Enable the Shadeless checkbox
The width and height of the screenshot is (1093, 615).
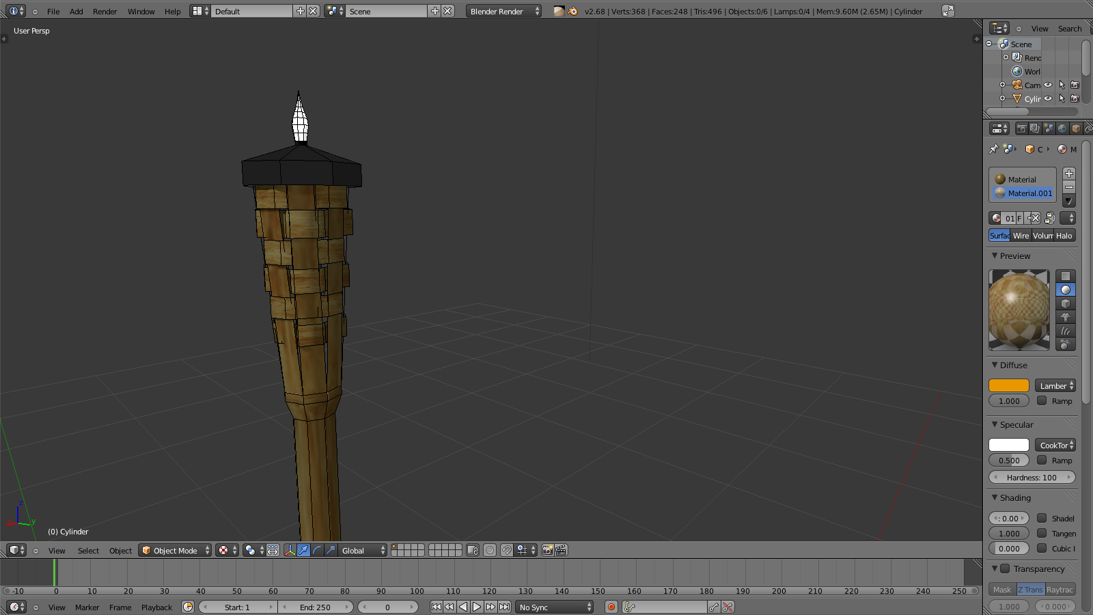1042,519
